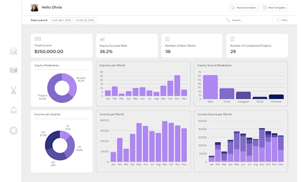Click Olivia's profile avatar
303x182 pixels.
(x=34, y=8)
